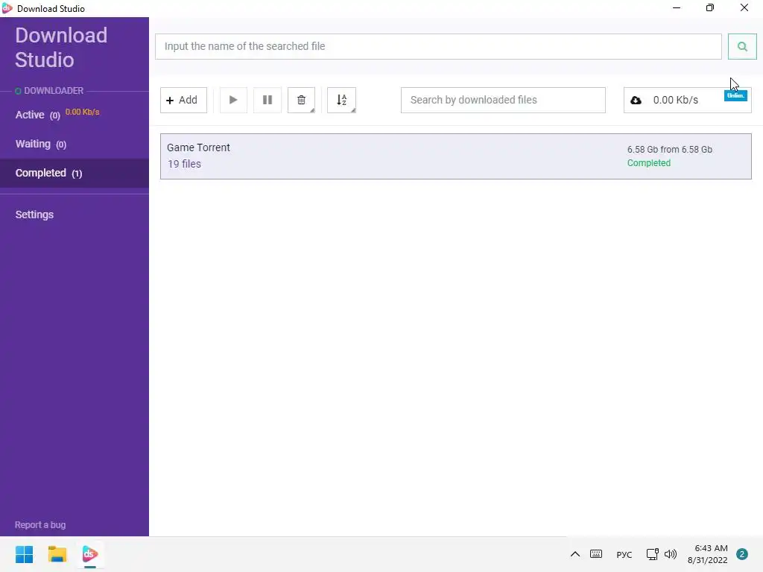Click the DOWNLOADER section header

tap(54, 91)
